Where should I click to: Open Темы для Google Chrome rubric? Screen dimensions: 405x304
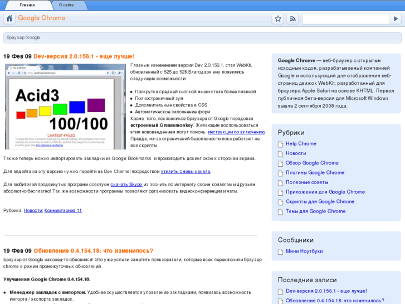click(x=316, y=211)
